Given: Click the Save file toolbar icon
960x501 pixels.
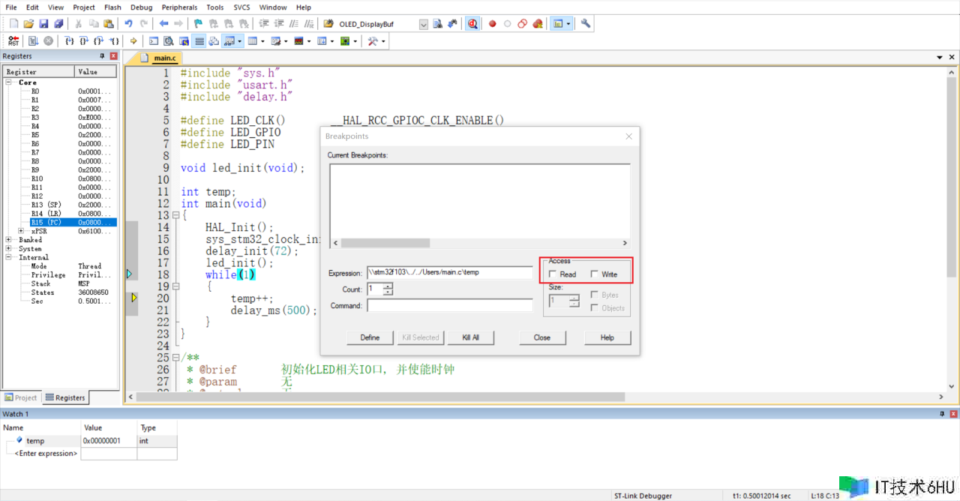Looking at the screenshot, I should 43,24.
